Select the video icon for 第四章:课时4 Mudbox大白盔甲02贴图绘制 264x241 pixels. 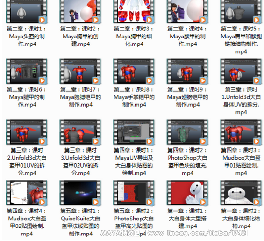[27, 193]
